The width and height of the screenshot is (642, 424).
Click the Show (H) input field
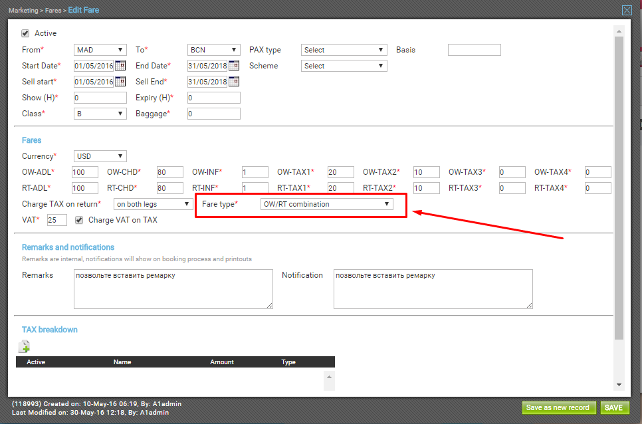[100, 98]
